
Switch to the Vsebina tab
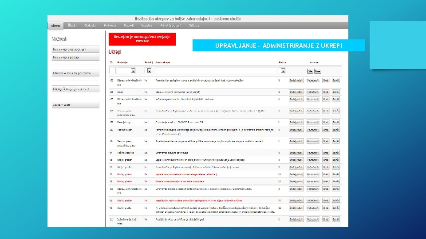pos(147,26)
